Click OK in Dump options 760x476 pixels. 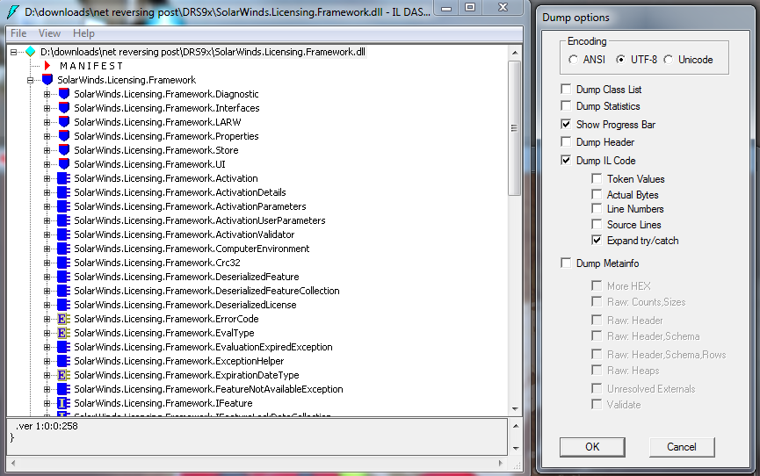click(x=592, y=446)
